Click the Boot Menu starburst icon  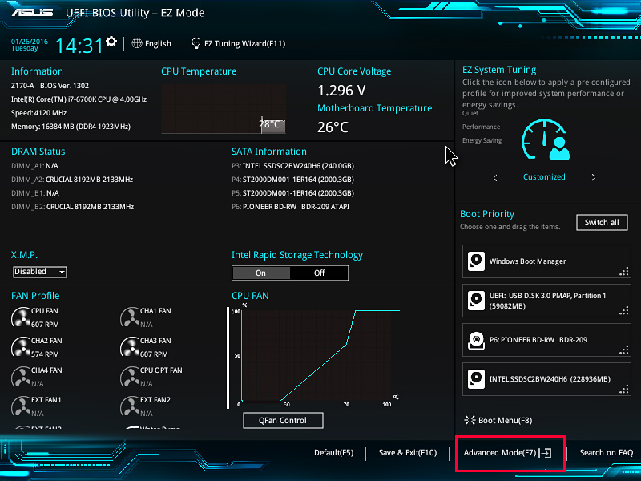470,420
